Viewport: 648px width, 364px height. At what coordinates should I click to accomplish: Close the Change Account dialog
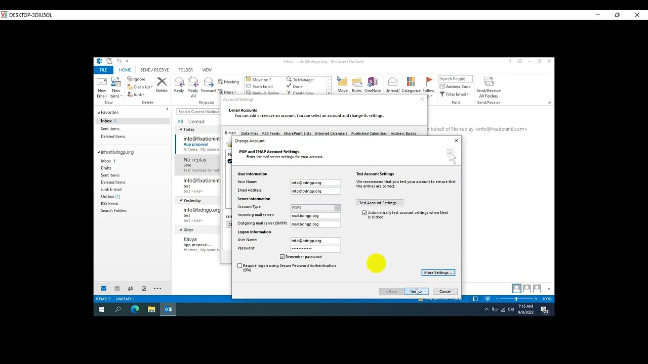pyautogui.click(x=456, y=141)
